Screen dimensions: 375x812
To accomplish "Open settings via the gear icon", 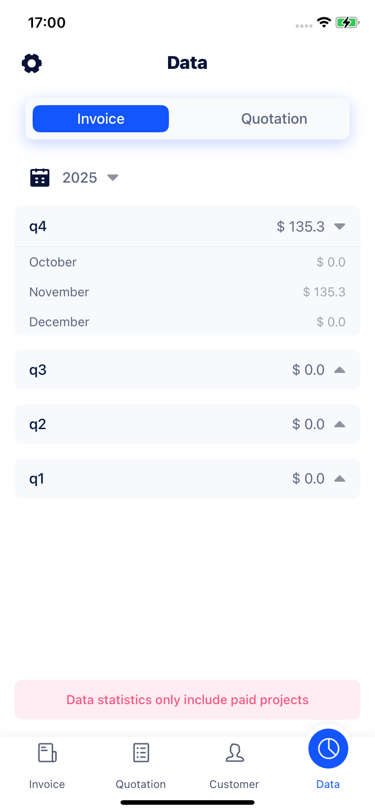I will pyautogui.click(x=32, y=63).
